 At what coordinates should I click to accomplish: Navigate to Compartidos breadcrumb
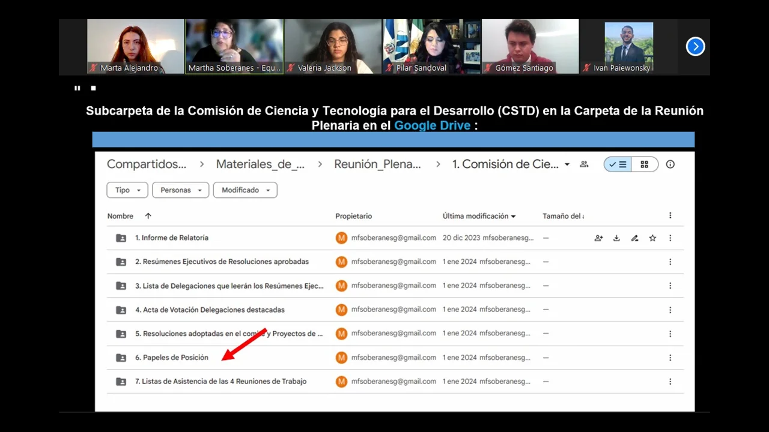pyautogui.click(x=147, y=164)
